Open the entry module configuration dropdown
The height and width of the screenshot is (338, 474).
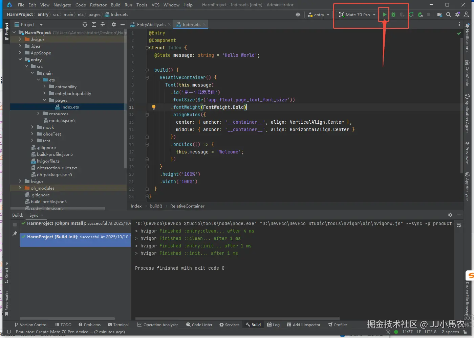tap(318, 15)
